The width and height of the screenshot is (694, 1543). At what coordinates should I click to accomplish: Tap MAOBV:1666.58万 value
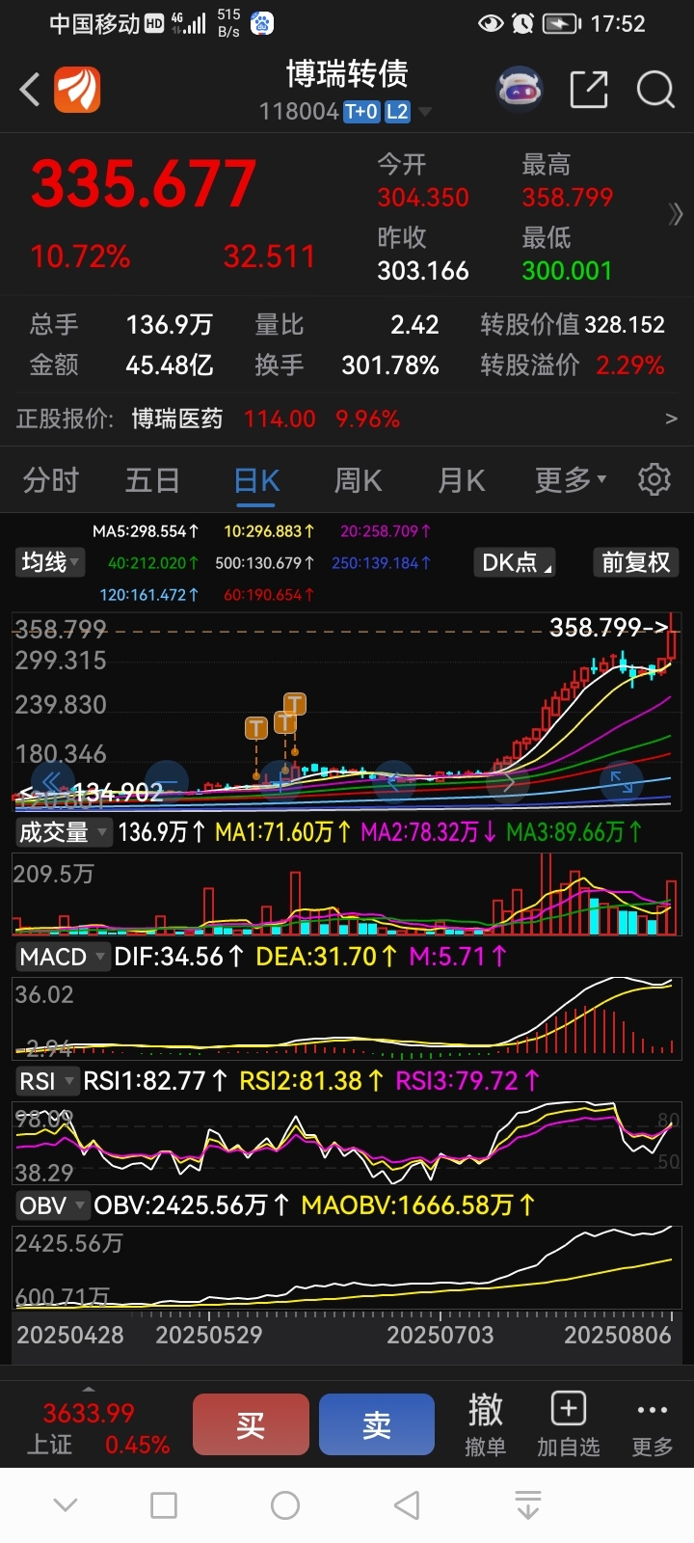(418, 1205)
